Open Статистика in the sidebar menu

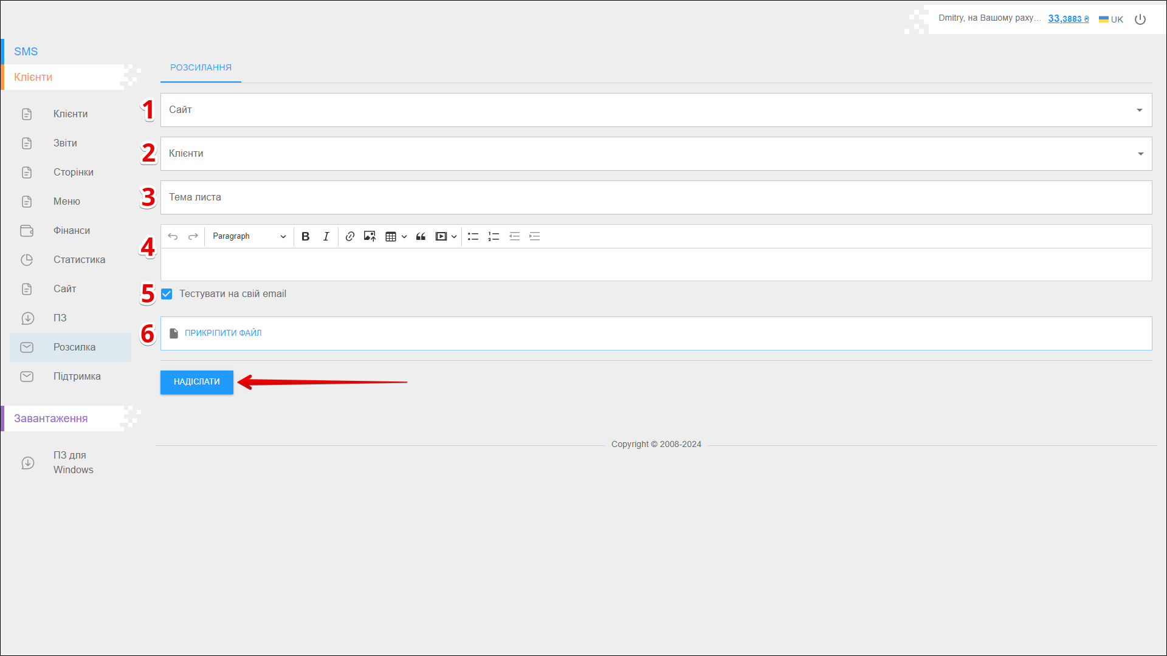(x=79, y=259)
